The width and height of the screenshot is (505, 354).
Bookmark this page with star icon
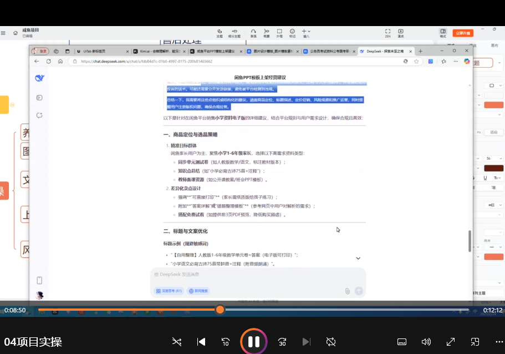pos(416,61)
